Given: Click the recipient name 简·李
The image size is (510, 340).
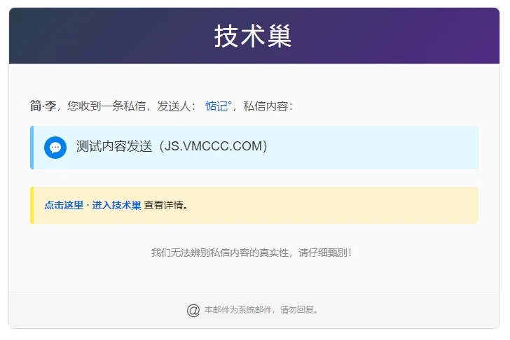Looking at the screenshot, I should (x=43, y=106).
